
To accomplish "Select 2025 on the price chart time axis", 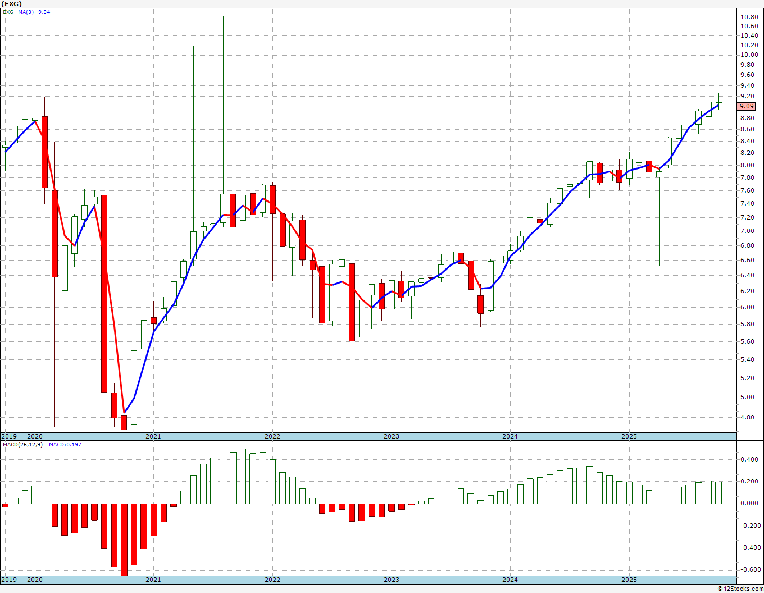I will 629,436.
